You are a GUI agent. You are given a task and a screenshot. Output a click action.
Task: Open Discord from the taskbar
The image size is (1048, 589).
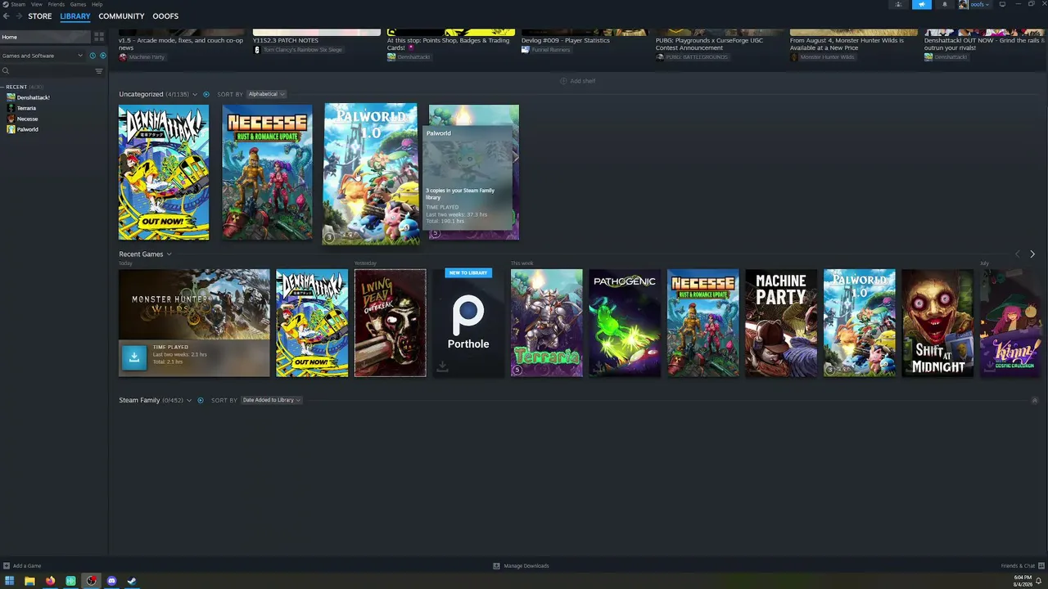click(x=111, y=581)
